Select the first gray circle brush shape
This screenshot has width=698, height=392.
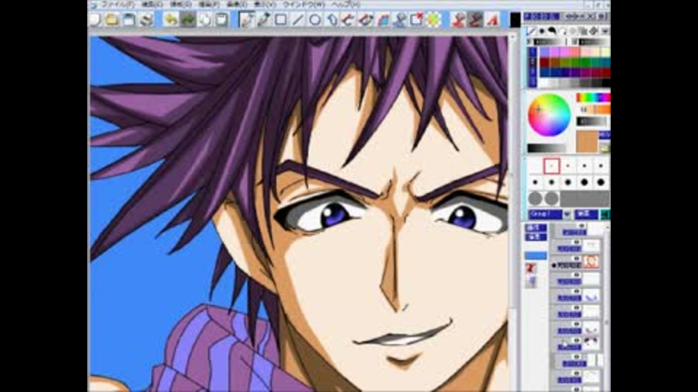[x=536, y=198]
